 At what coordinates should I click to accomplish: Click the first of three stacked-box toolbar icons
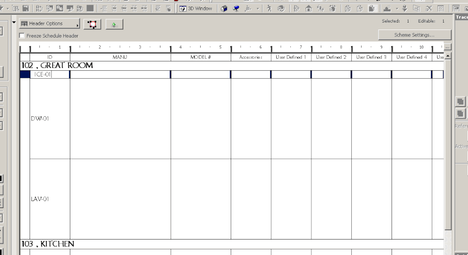tap(347, 8)
